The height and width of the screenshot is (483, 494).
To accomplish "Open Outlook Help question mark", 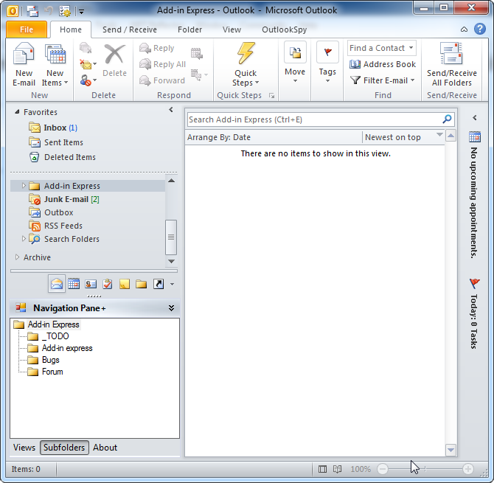I will (480, 29).
